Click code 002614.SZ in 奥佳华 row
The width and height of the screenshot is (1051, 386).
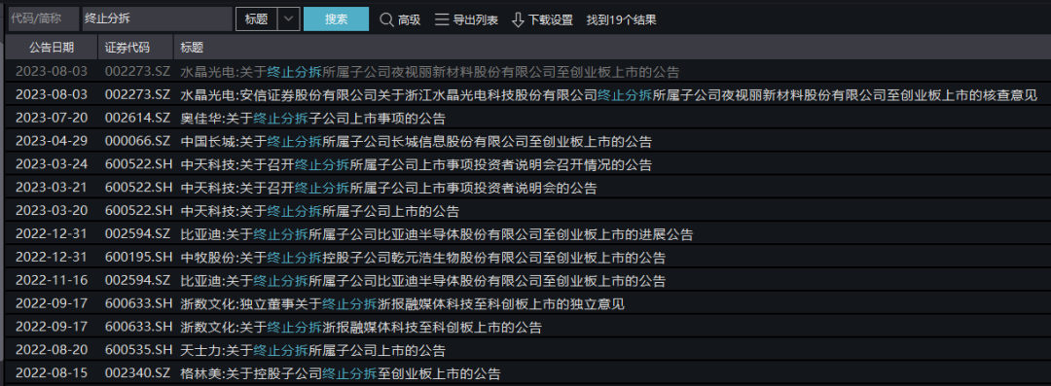coord(138,119)
